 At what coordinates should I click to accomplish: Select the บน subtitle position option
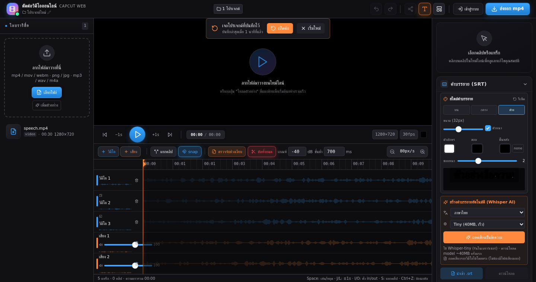click(456, 110)
